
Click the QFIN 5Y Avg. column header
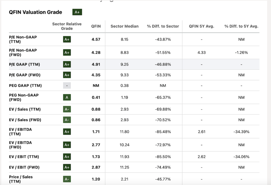coord(202,26)
